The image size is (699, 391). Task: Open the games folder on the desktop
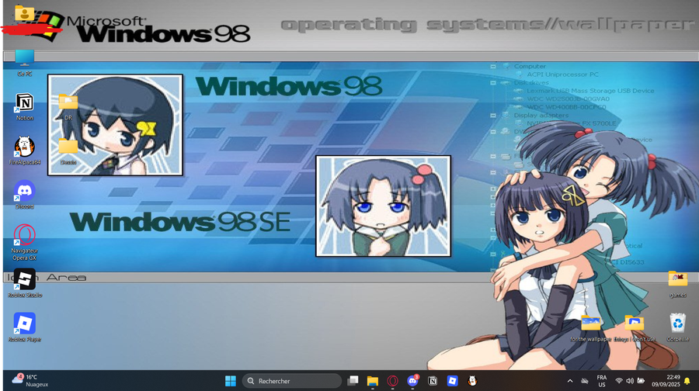[677, 284]
